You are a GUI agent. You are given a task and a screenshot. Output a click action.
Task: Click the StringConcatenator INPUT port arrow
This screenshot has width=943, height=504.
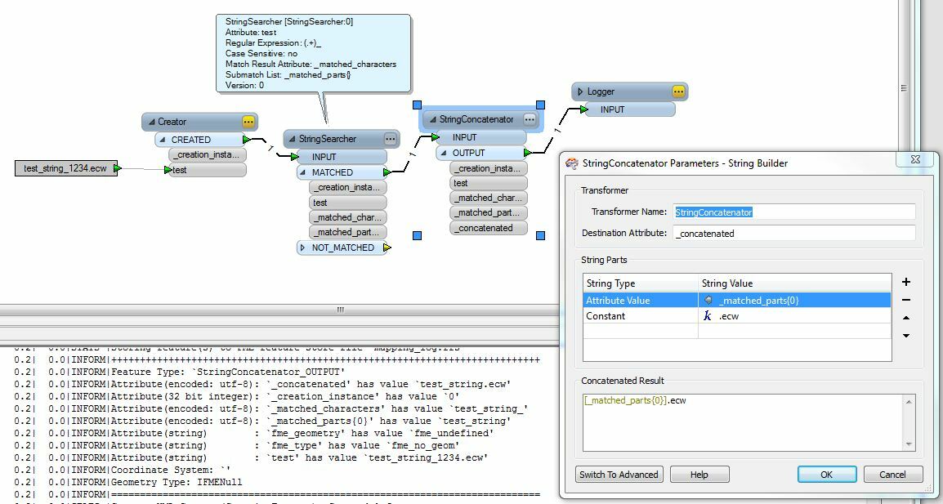[x=436, y=137]
